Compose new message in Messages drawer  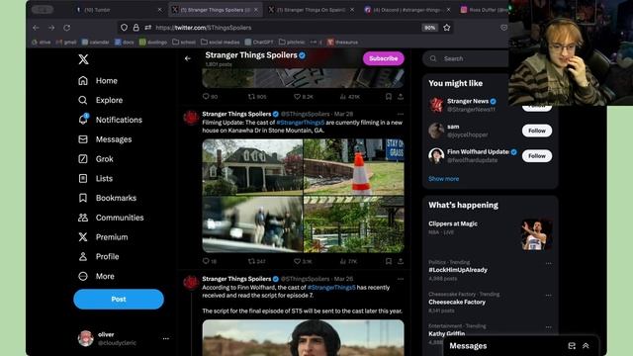tap(572, 346)
